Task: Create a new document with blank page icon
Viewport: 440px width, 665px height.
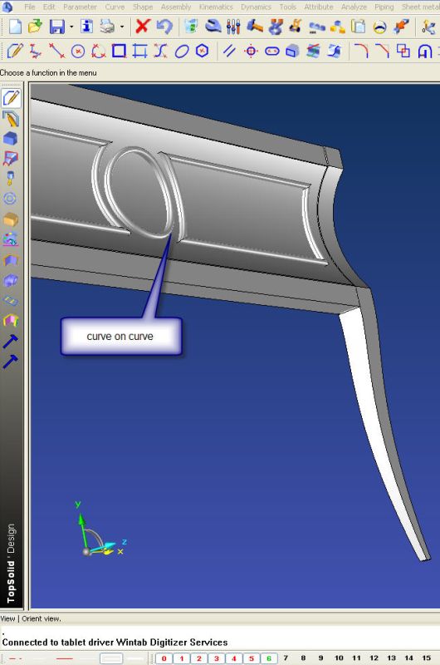Action: (x=15, y=27)
